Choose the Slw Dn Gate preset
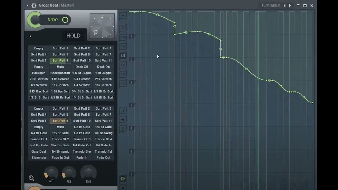This screenshot has width=338, height=190. click(60, 145)
